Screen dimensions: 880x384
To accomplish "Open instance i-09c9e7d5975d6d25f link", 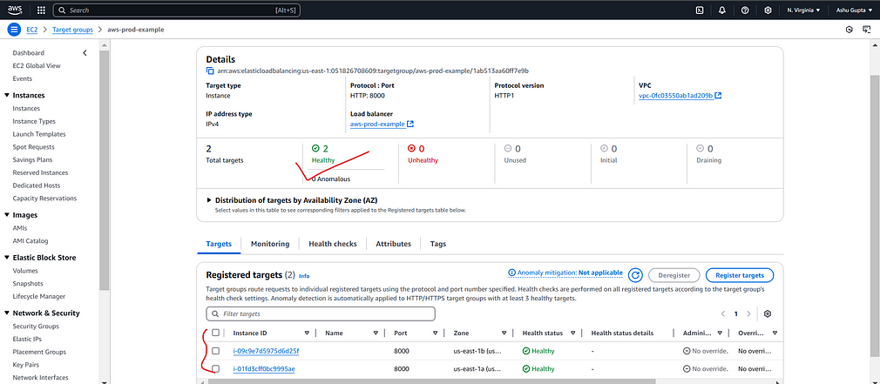I will tap(266, 351).
